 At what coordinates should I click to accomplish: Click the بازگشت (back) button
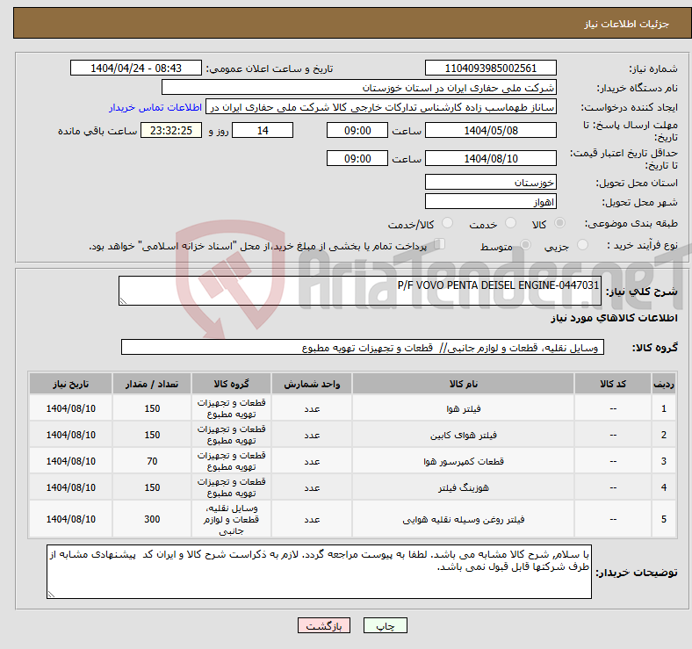(324, 625)
